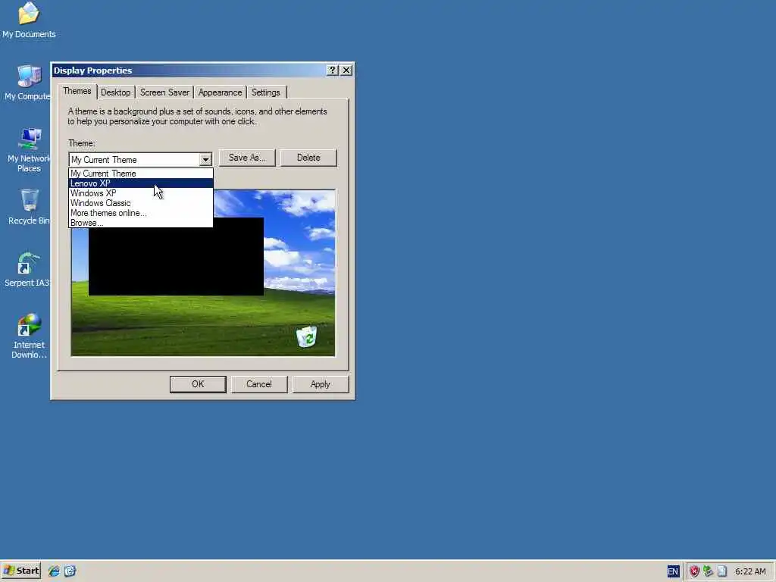Click recycle bin icon in theme preview
The width and height of the screenshot is (776, 582).
[306, 336]
